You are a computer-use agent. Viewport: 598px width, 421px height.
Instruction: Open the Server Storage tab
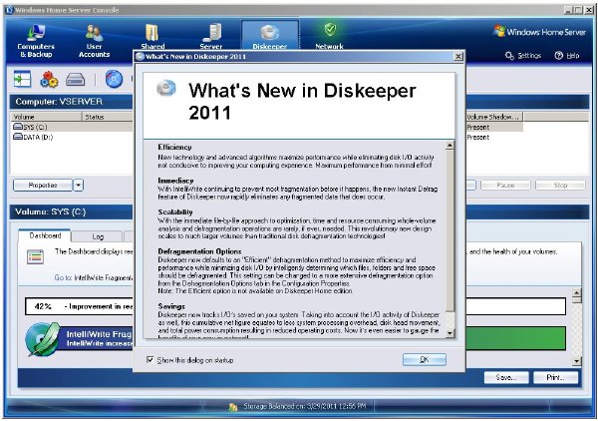coord(211,37)
